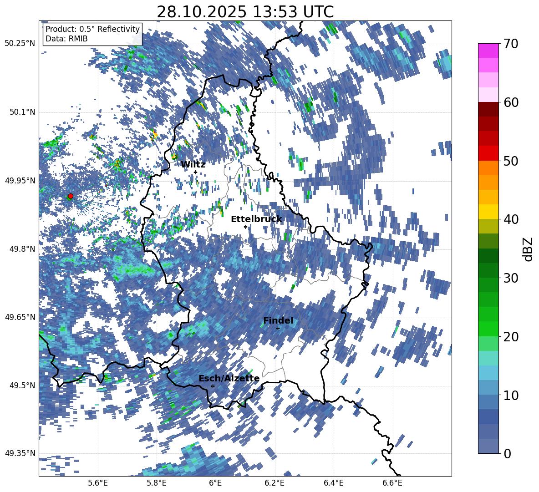Click the colorbar tick label 60
The image size is (539, 492).
tap(511, 102)
